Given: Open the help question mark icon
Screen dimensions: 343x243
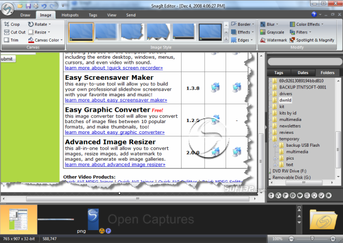Looking at the screenshot, I should pyautogui.click(x=314, y=14).
